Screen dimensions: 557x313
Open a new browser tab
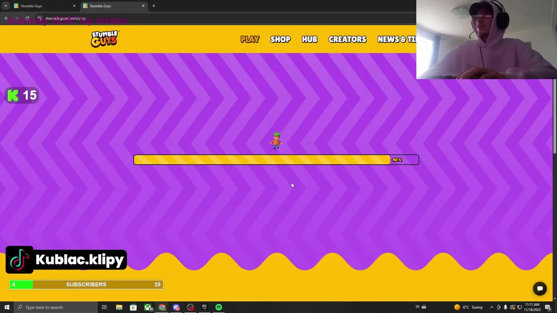(154, 6)
